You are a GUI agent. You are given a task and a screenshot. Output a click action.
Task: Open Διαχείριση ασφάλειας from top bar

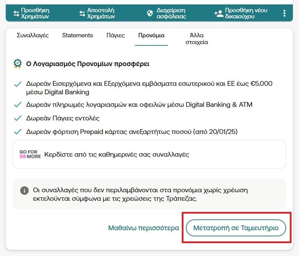(171, 13)
